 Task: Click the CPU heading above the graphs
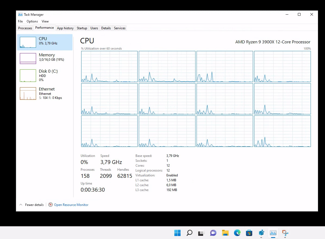(87, 41)
